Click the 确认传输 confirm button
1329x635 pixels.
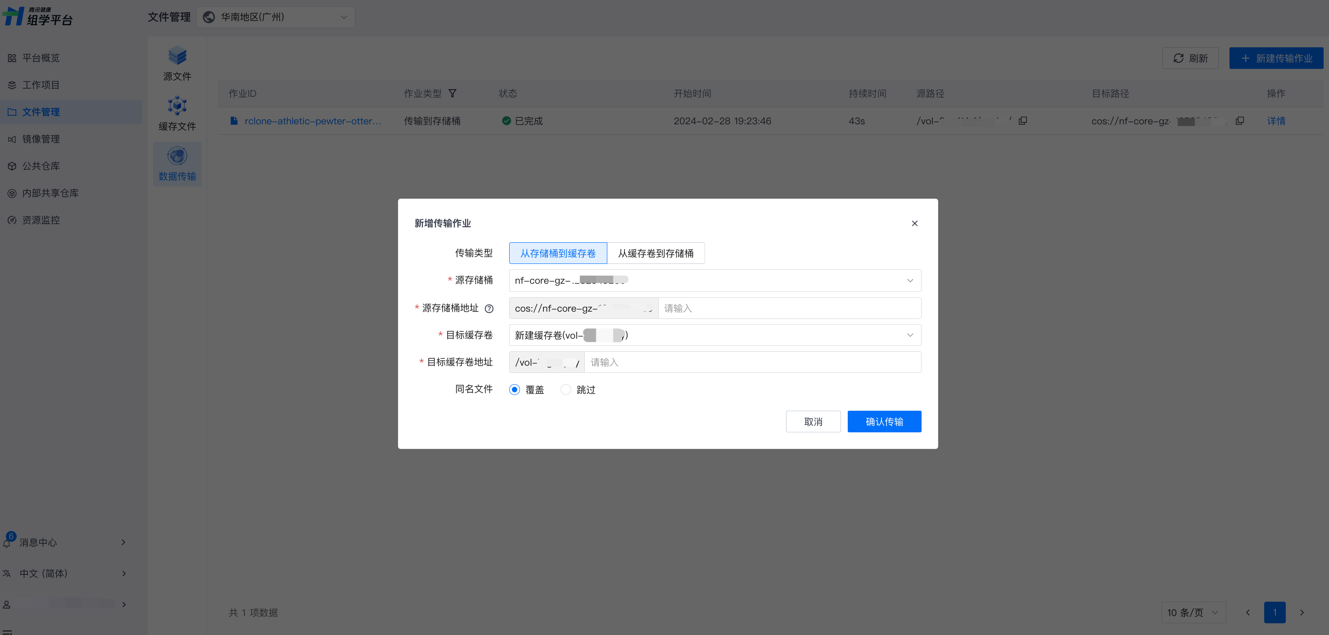[884, 422]
